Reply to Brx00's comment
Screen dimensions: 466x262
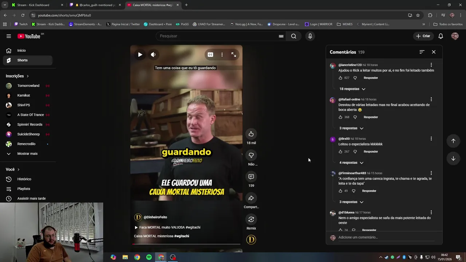click(x=371, y=152)
